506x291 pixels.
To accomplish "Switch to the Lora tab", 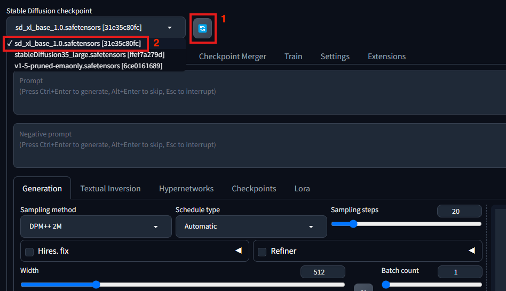I will [x=302, y=189].
